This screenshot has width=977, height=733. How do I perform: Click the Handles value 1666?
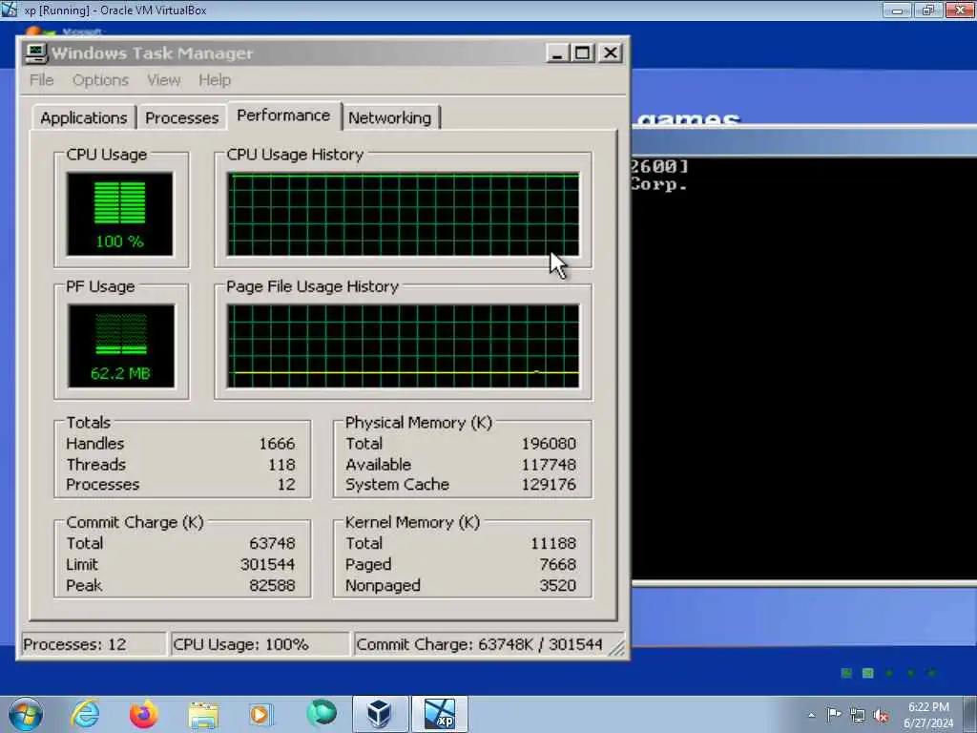[277, 444]
